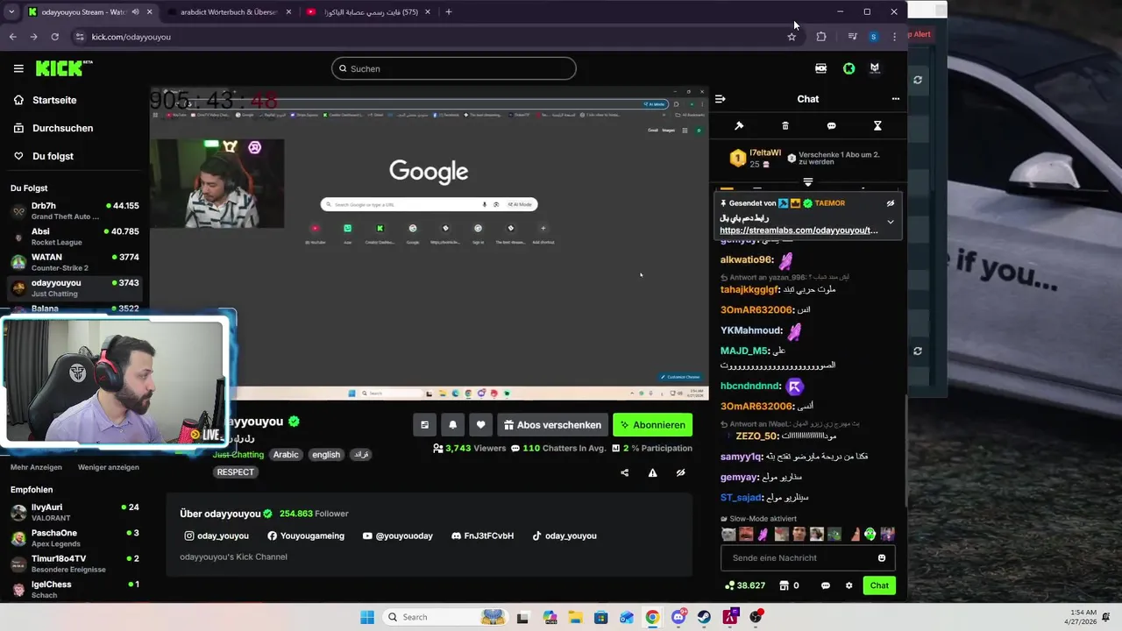
Task: Expand the pinned message chevron
Action: 891,222
